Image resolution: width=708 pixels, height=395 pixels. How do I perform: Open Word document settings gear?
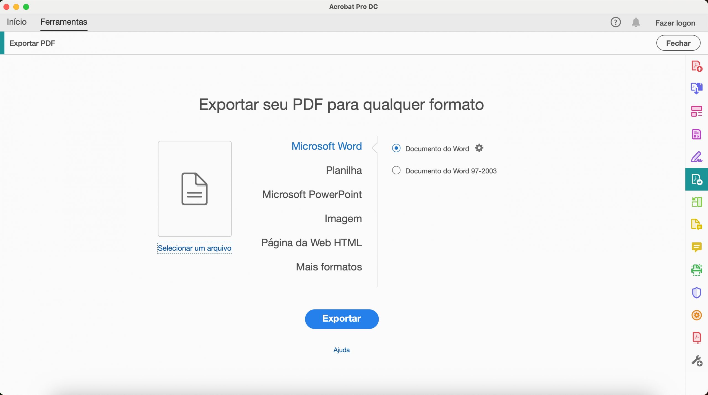(x=479, y=148)
